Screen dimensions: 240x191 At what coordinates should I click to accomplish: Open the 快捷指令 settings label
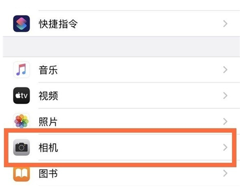[x=58, y=24]
